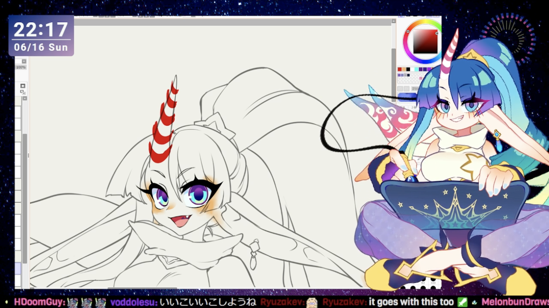Select the dark purple swatch beside cyan

[421, 69]
